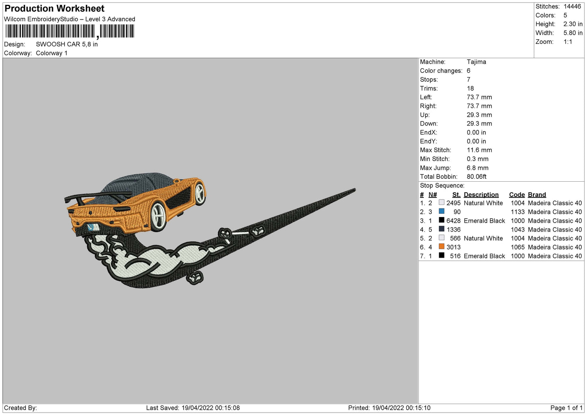Click the 'Colorway 1' value

[52, 53]
